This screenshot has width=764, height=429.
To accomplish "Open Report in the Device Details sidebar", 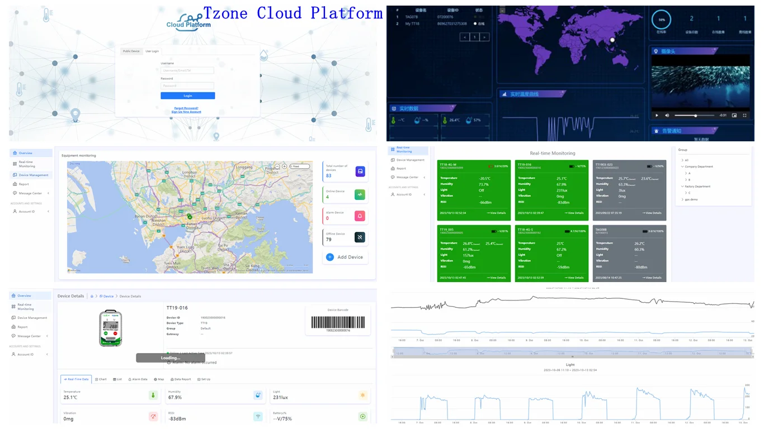I will point(30,327).
